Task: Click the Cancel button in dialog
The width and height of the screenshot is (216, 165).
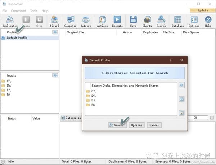Action: pyautogui.click(x=154, y=125)
